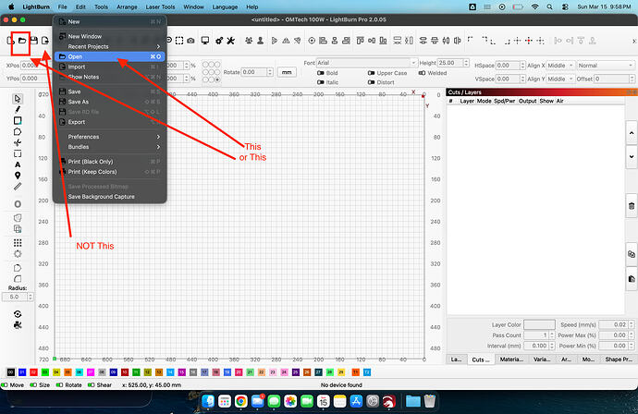Screen dimensions: 638x414
Task: Open Device Settings wrench icon
Action: click(x=231, y=41)
